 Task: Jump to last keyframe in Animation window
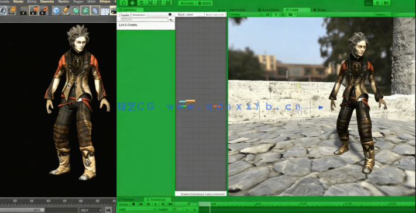[x=170, y=204]
